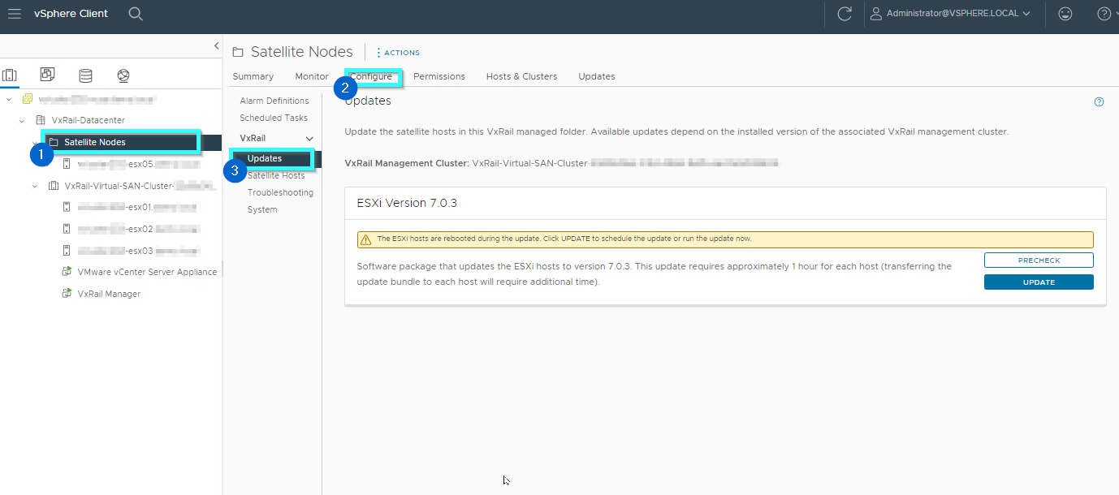Select Troubleshooting under VxRail
1119x495 pixels.
click(x=280, y=192)
